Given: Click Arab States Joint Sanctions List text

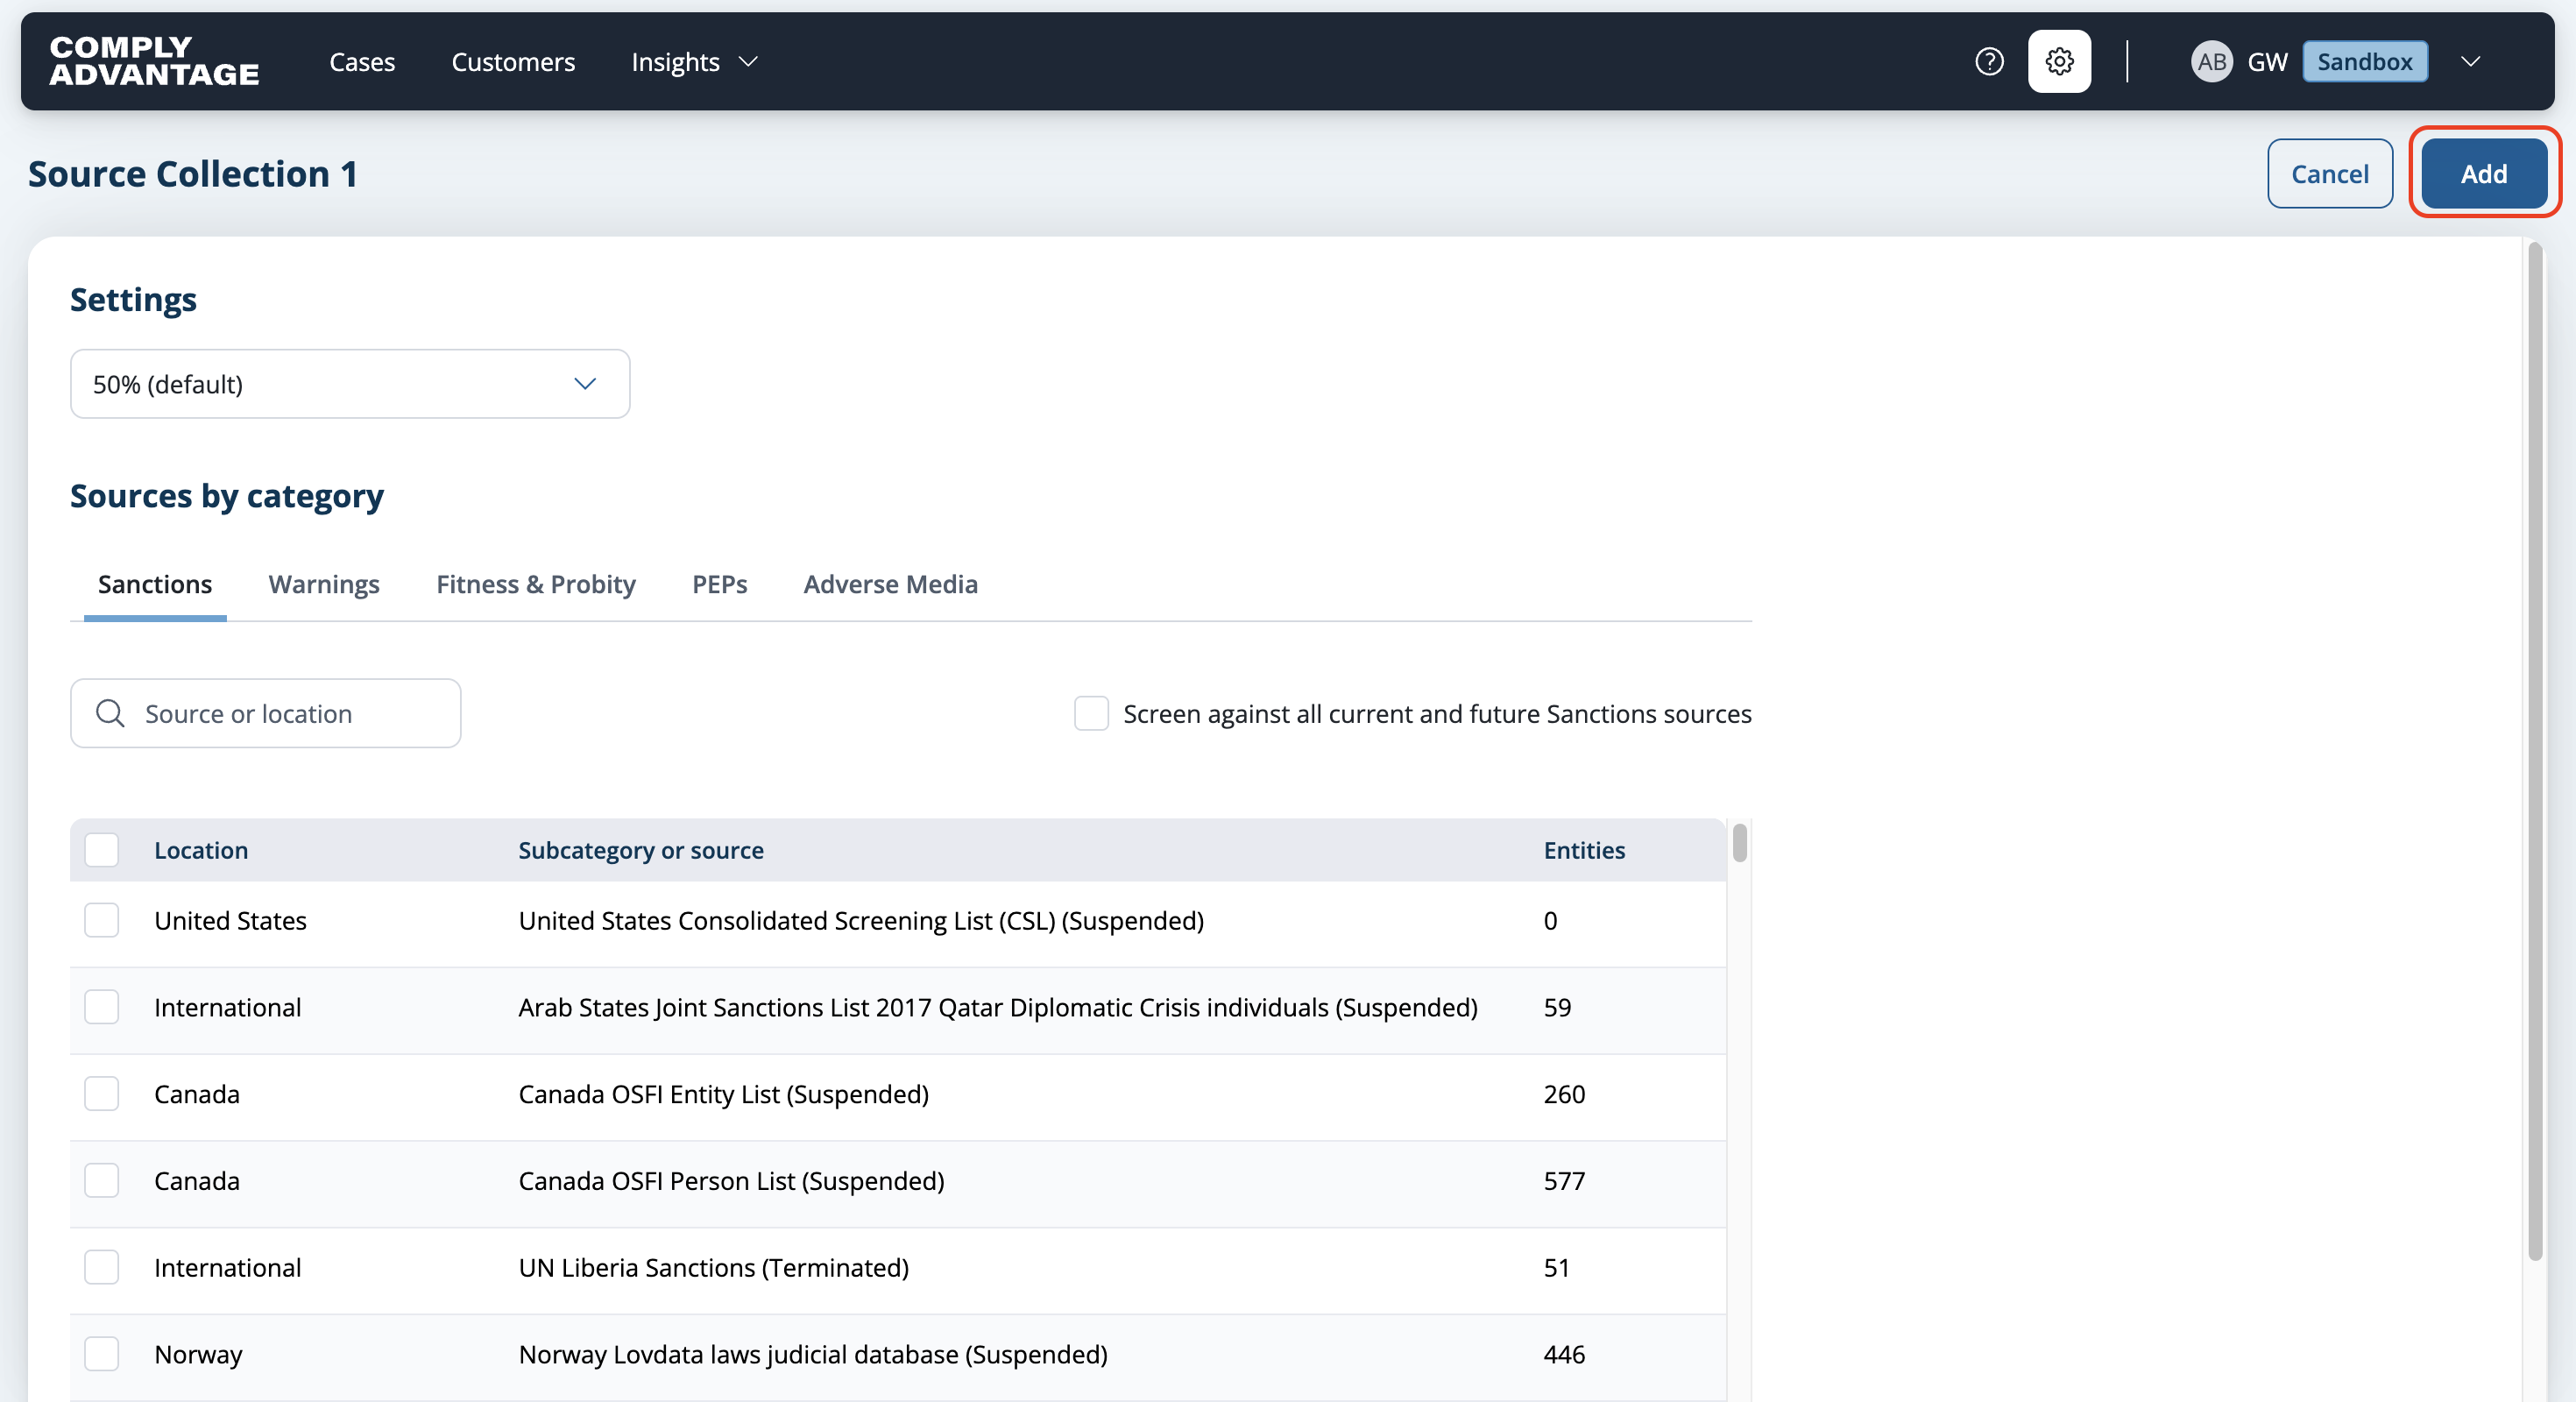Looking at the screenshot, I should [998, 1007].
